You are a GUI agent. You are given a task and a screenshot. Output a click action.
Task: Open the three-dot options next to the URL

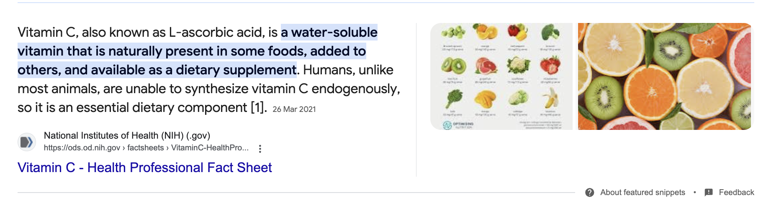point(260,148)
